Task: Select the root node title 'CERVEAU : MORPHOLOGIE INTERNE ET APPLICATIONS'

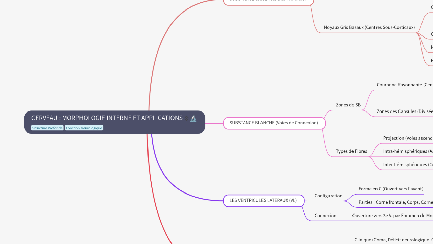Action: tap(107, 118)
